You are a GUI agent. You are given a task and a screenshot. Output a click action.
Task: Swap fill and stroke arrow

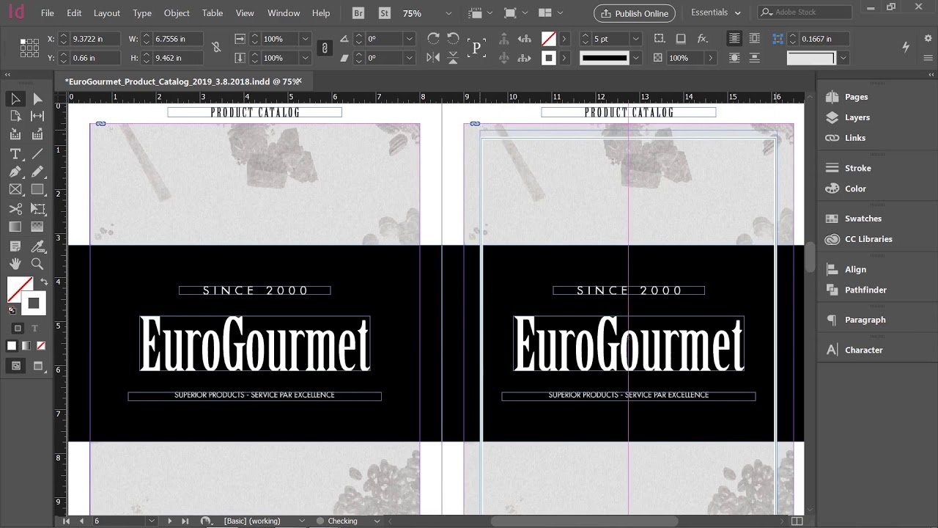pyautogui.click(x=43, y=282)
